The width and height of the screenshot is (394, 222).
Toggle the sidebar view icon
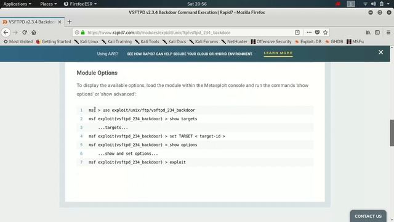[377, 33]
